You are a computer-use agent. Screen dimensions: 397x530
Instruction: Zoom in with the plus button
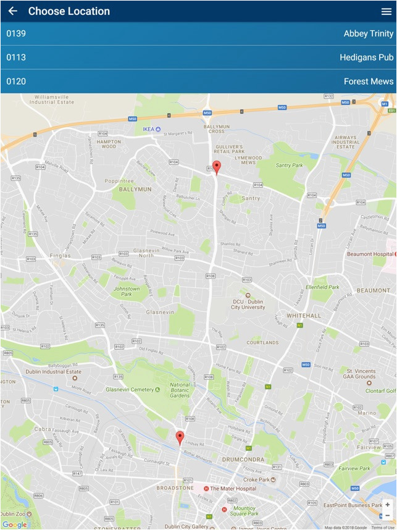(387, 505)
